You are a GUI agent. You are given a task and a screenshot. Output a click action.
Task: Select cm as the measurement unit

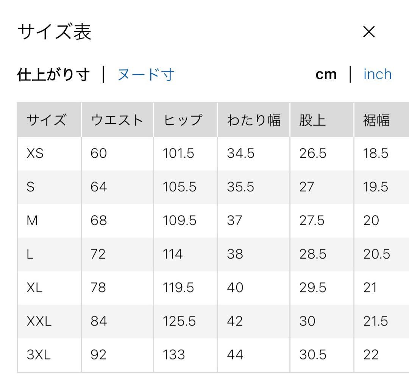coord(326,75)
